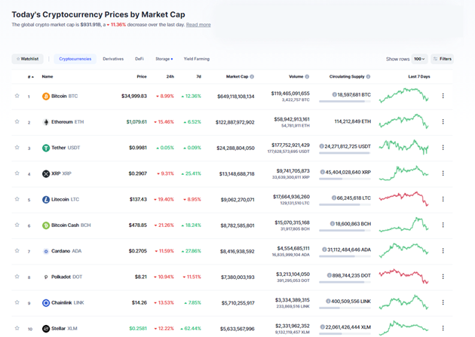Star Chainlink to add to watchlist
Viewport: 475px width, 337px height.
pos(17,302)
